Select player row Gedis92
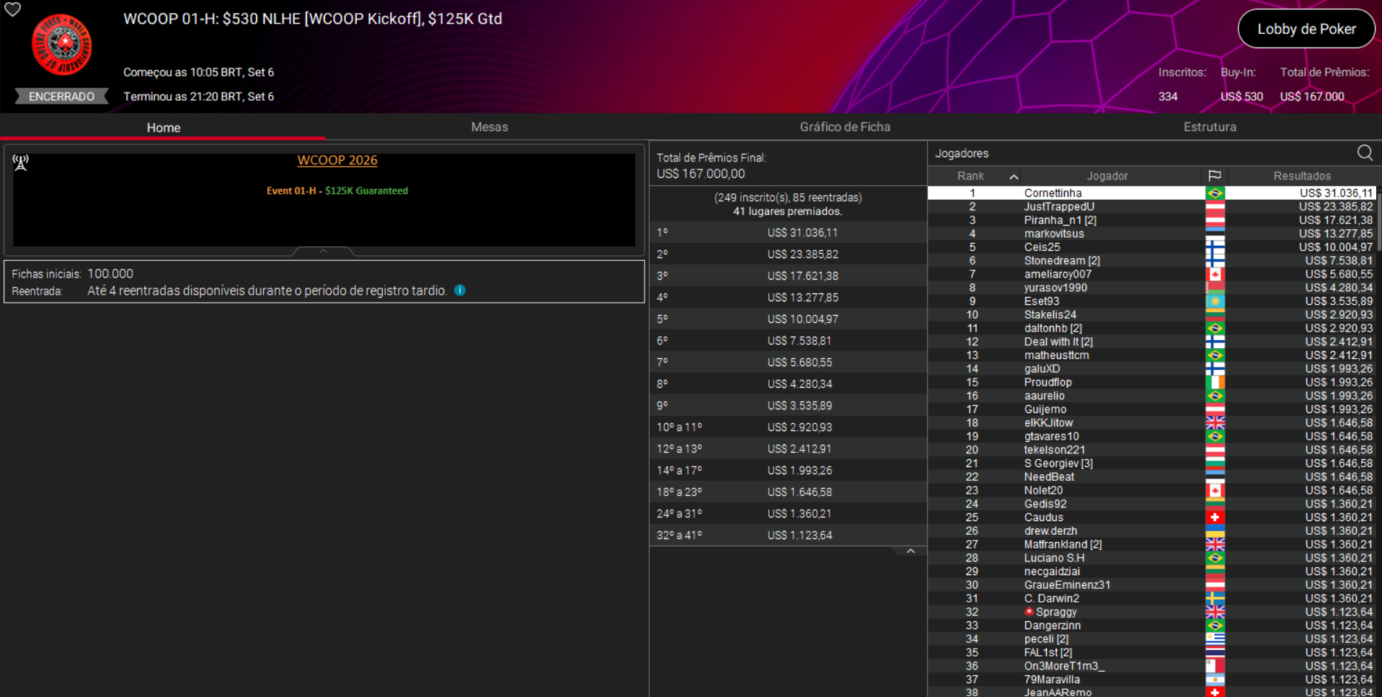Screen dimensions: 1382x697 pyautogui.click(x=1152, y=504)
